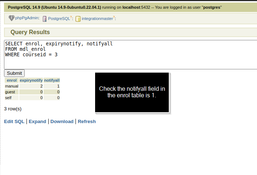The width and height of the screenshot is (257, 175).
Task: Click the help question mark after integrationmaster
Action: tap(114, 17)
